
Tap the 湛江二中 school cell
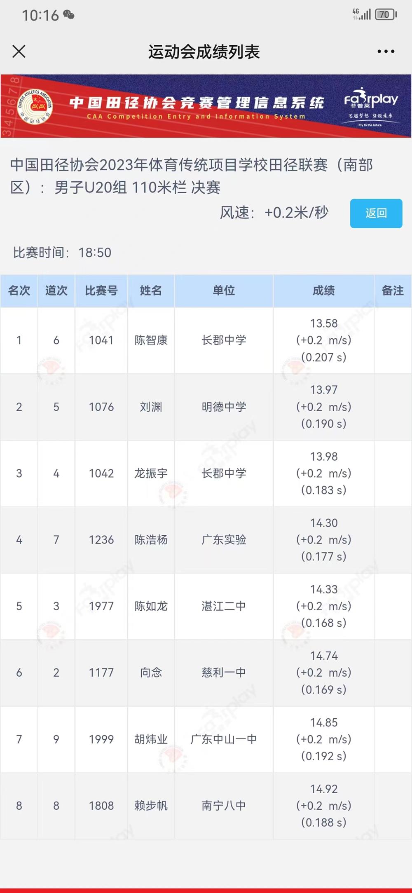(x=224, y=606)
